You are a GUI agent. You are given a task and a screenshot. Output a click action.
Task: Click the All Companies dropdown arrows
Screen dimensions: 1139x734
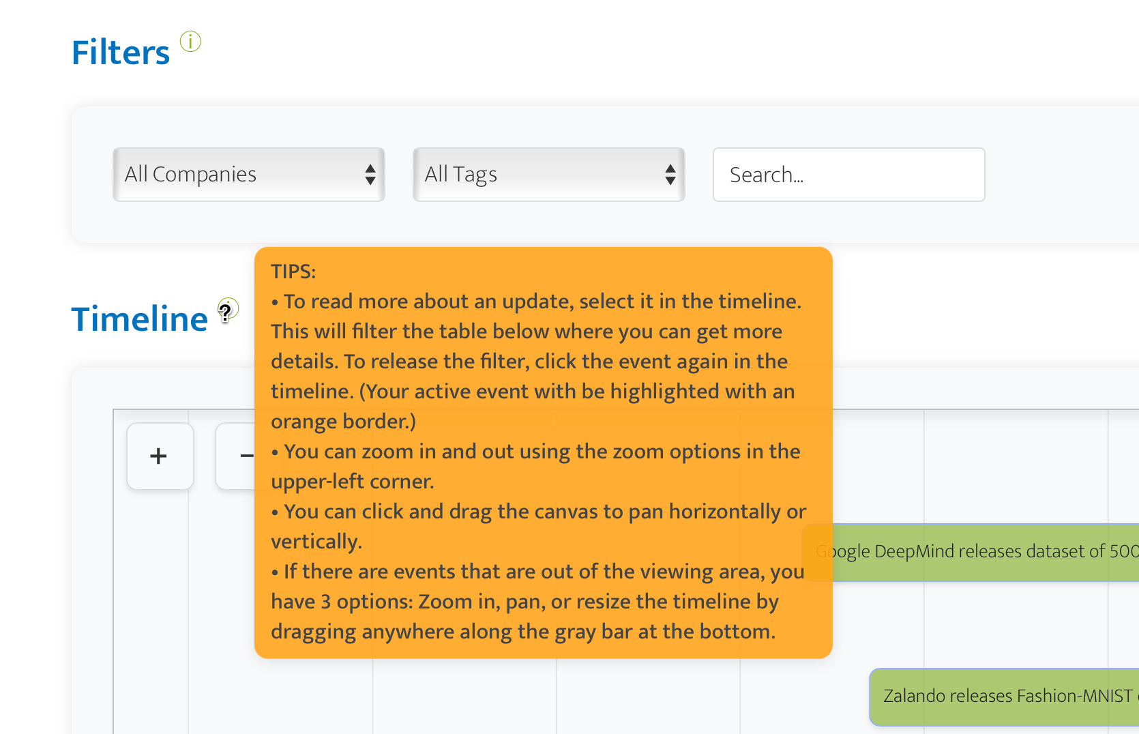tap(370, 175)
